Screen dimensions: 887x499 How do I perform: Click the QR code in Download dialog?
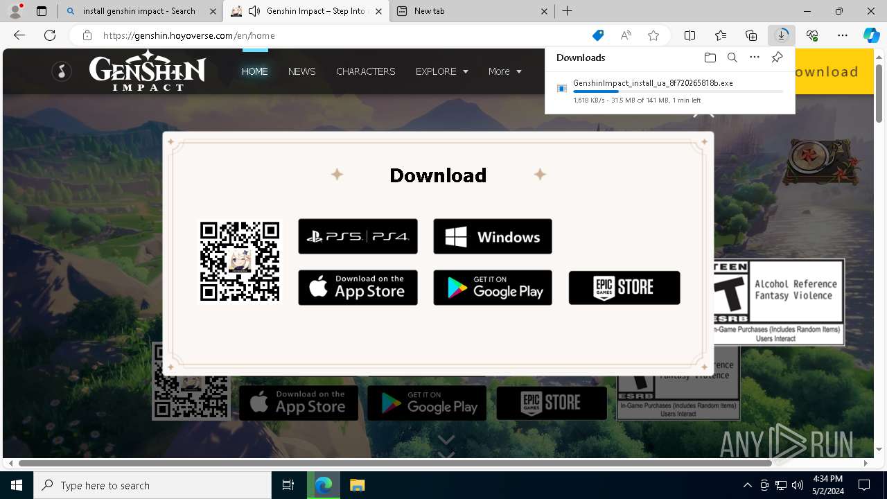pyautogui.click(x=239, y=261)
